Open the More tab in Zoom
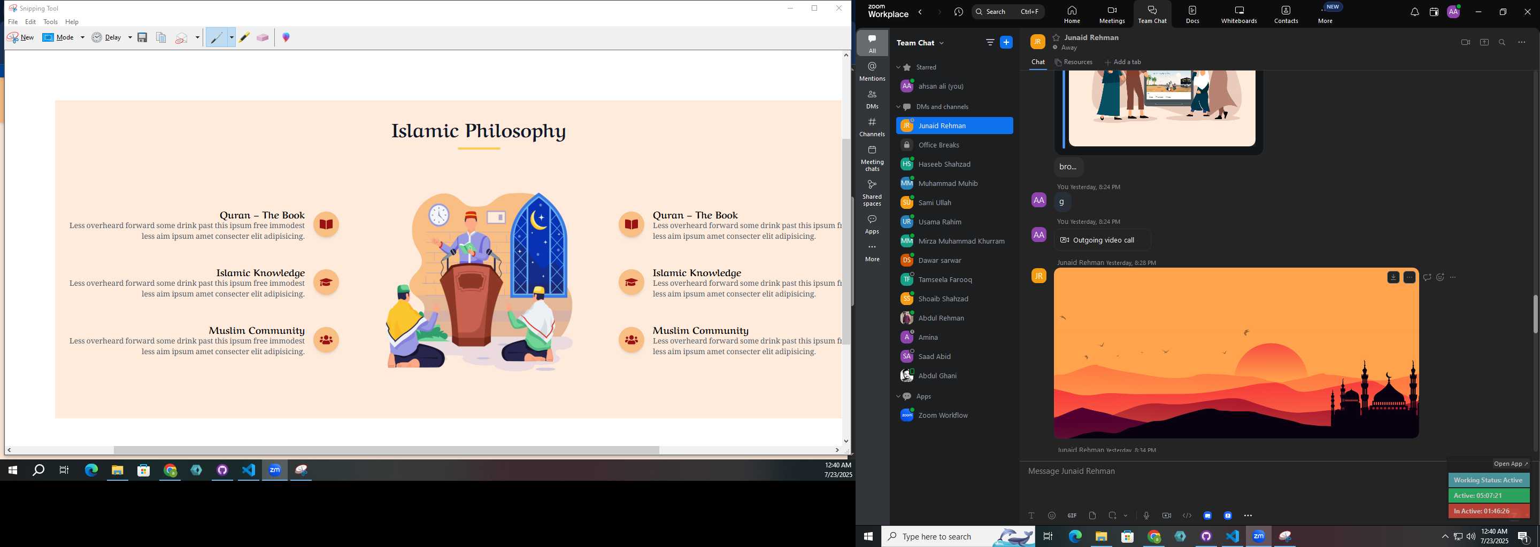This screenshot has height=547, width=1540. coord(1326,14)
